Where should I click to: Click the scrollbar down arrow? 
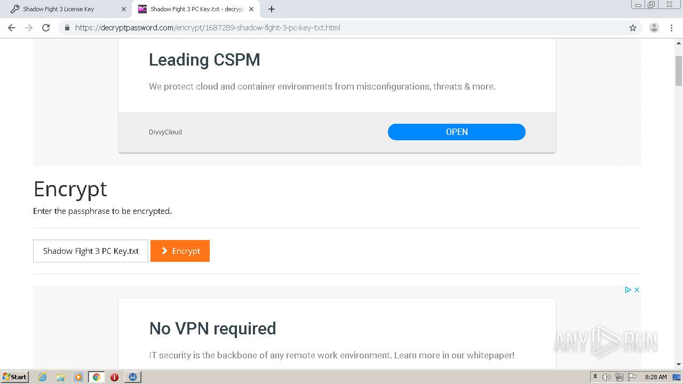point(679,364)
